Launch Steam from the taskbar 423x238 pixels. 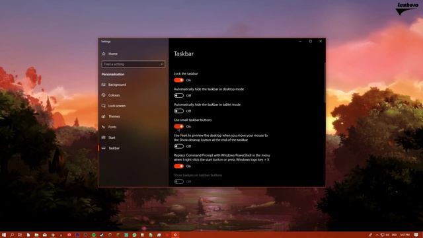pos(102,235)
